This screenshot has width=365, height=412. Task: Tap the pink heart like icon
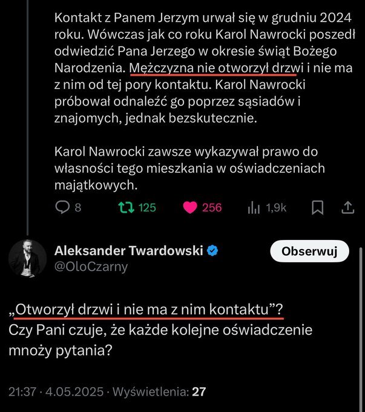pos(190,207)
